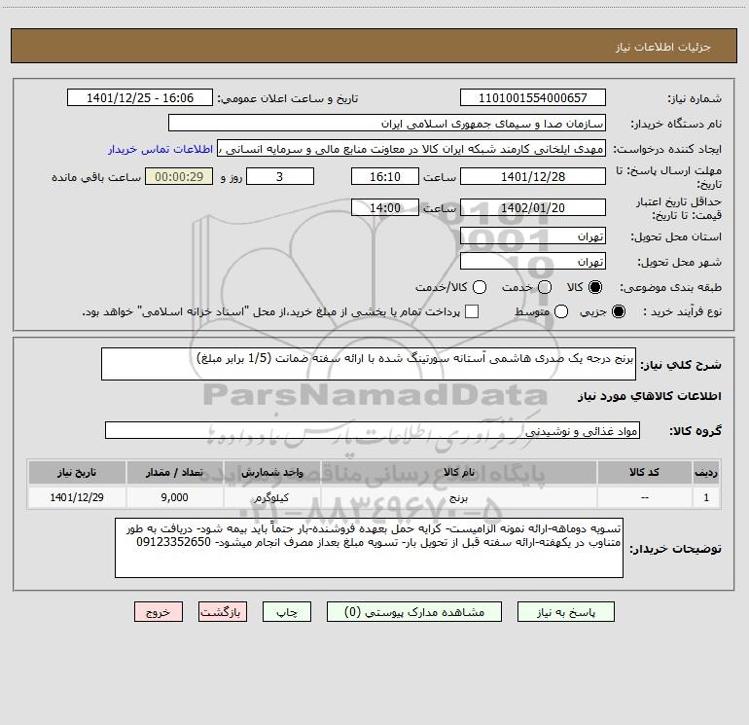Click the بازگشت back button
Viewport: 749px width, 725px height.
223,612
